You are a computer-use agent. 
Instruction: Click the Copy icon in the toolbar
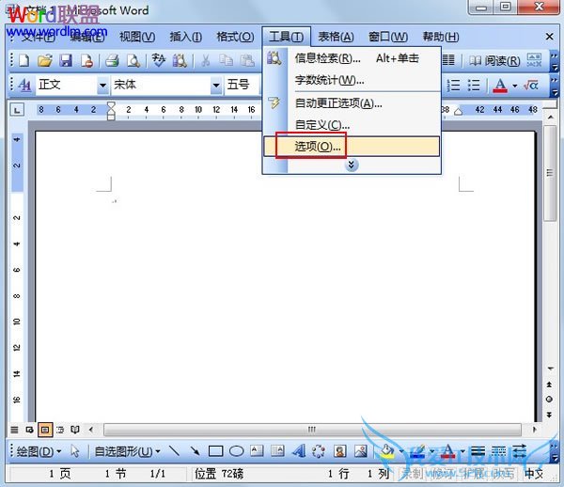coord(227,60)
